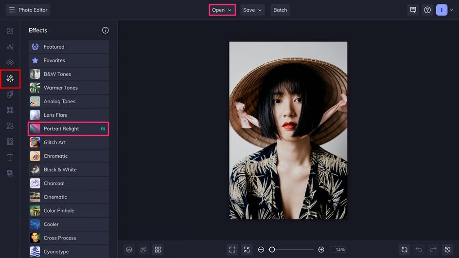Open the Black & White category
The width and height of the screenshot is (459, 258).
click(x=69, y=170)
